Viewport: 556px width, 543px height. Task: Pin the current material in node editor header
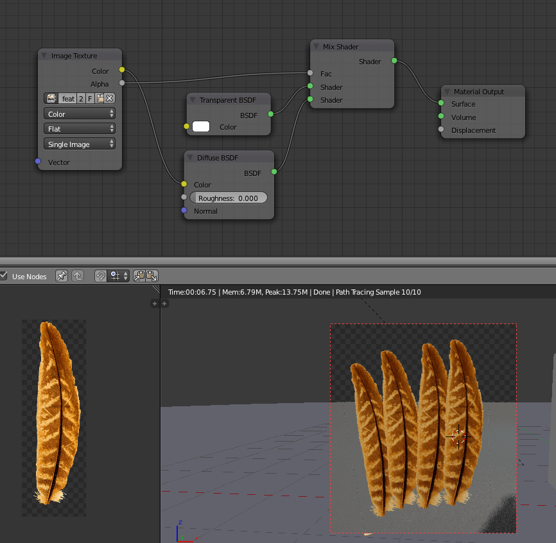pyautogui.click(x=62, y=276)
